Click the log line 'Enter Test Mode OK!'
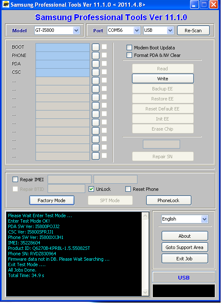 [29, 221]
